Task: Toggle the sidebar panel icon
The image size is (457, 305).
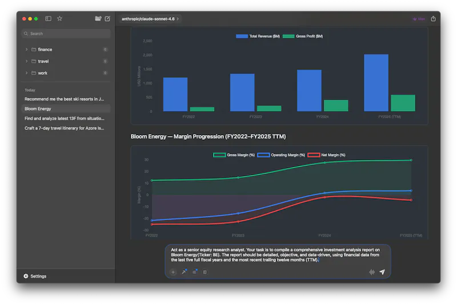Action: (48, 19)
